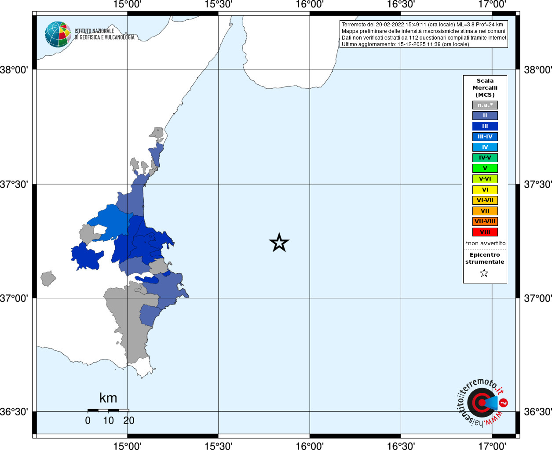Choose the red VIII legend swatch

[x=485, y=232]
